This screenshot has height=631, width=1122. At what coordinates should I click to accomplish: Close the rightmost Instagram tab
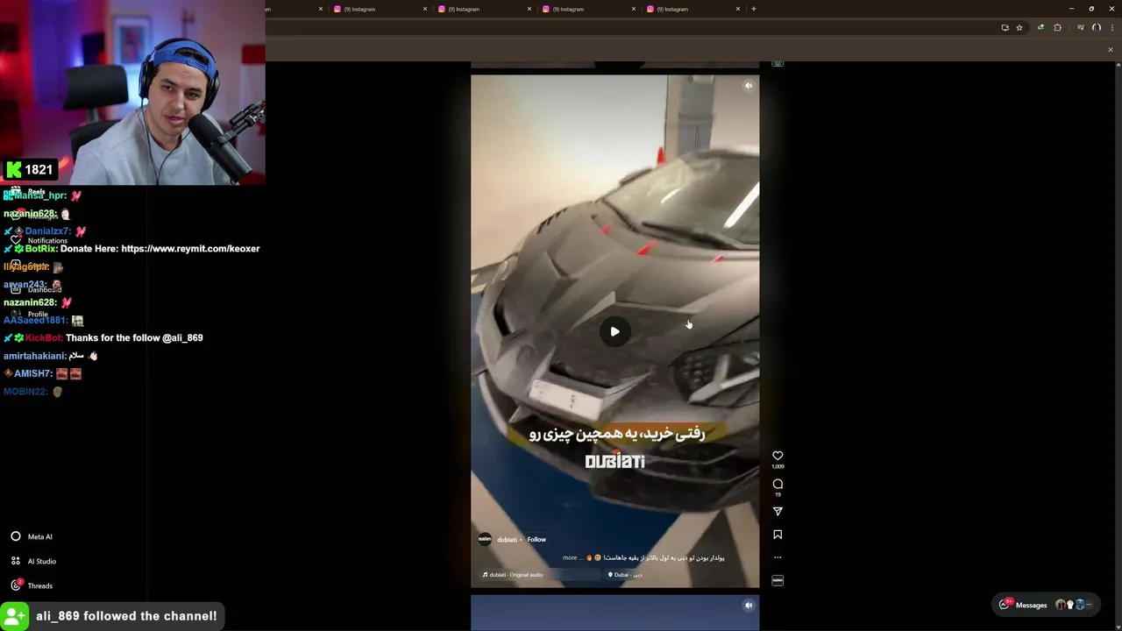point(738,9)
